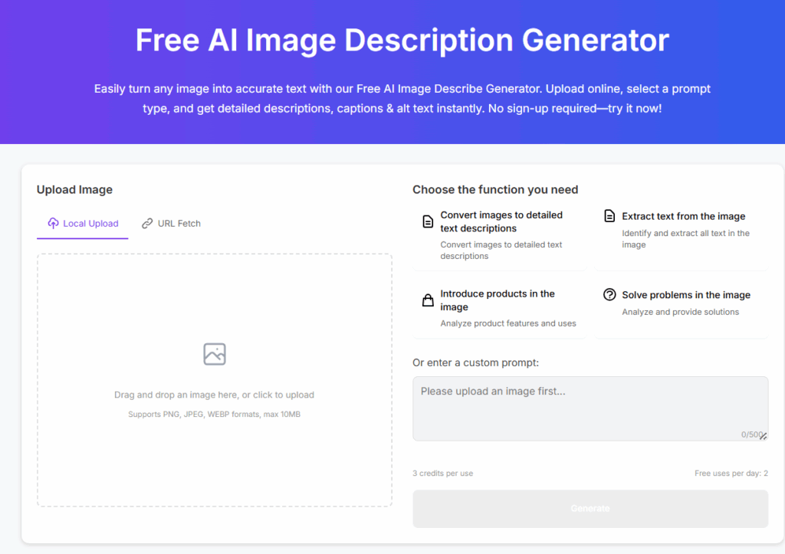Click the cloud upload icon beside Local Upload

pos(53,224)
